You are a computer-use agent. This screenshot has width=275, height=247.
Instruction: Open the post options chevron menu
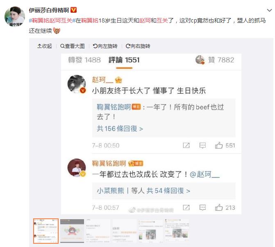(269, 10)
